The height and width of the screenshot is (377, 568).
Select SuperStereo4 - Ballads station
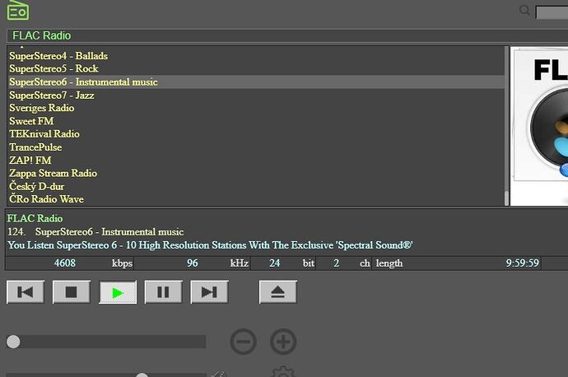(256, 56)
